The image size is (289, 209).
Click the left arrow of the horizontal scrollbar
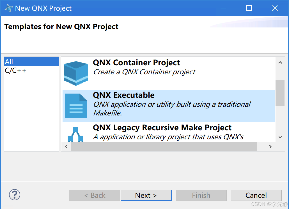pyautogui.click(x=66, y=147)
